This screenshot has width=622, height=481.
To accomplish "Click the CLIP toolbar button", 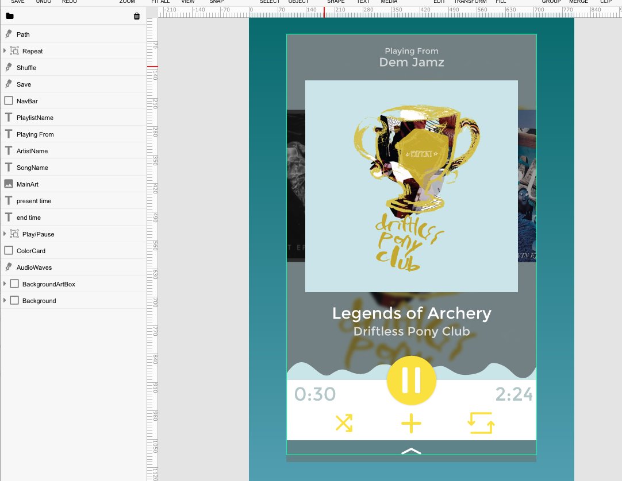I will (x=606, y=2).
